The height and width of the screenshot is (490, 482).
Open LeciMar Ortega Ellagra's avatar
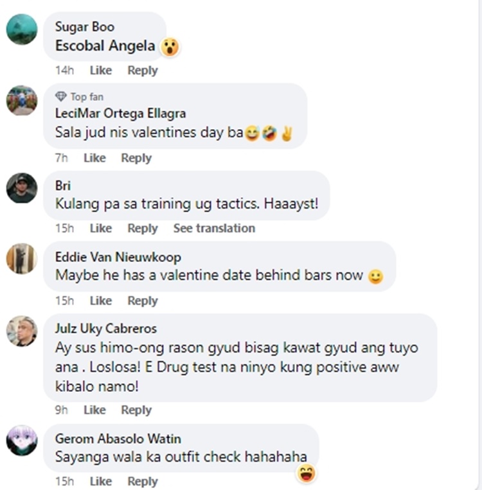[x=22, y=101]
